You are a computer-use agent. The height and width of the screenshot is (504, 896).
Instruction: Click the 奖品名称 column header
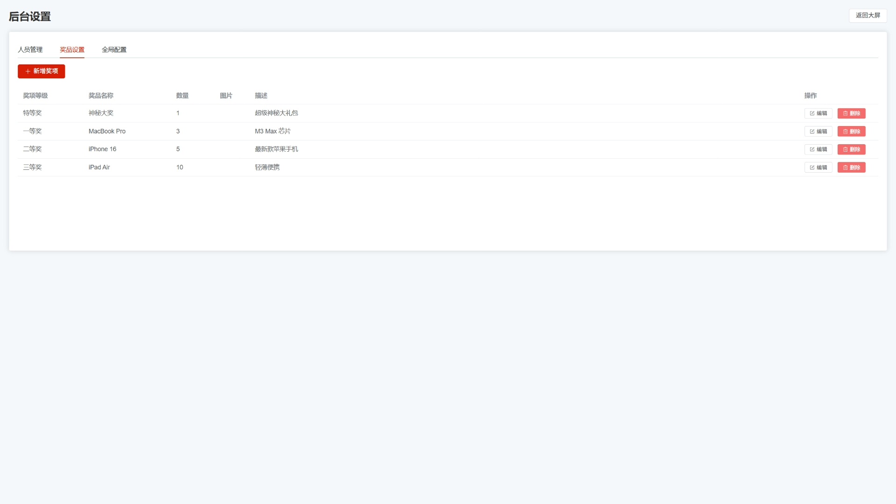point(101,96)
